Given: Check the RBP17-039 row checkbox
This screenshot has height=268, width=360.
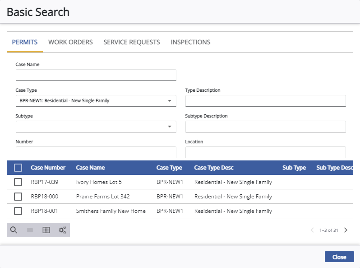Looking at the screenshot, I should click(x=18, y=182).
